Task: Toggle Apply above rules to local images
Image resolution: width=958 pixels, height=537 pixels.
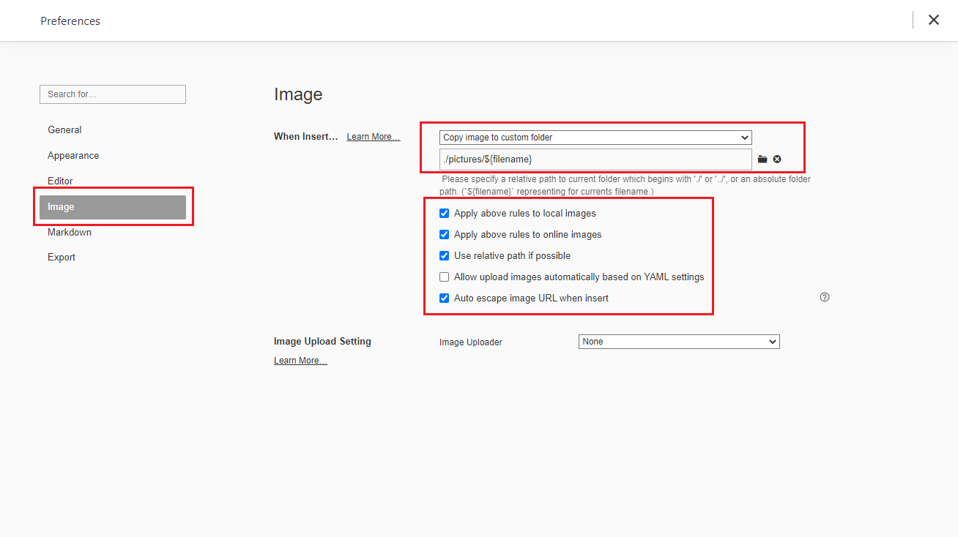Action: 444,214
